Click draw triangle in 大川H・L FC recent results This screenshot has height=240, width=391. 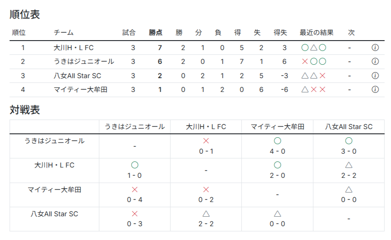coord(314,47)
